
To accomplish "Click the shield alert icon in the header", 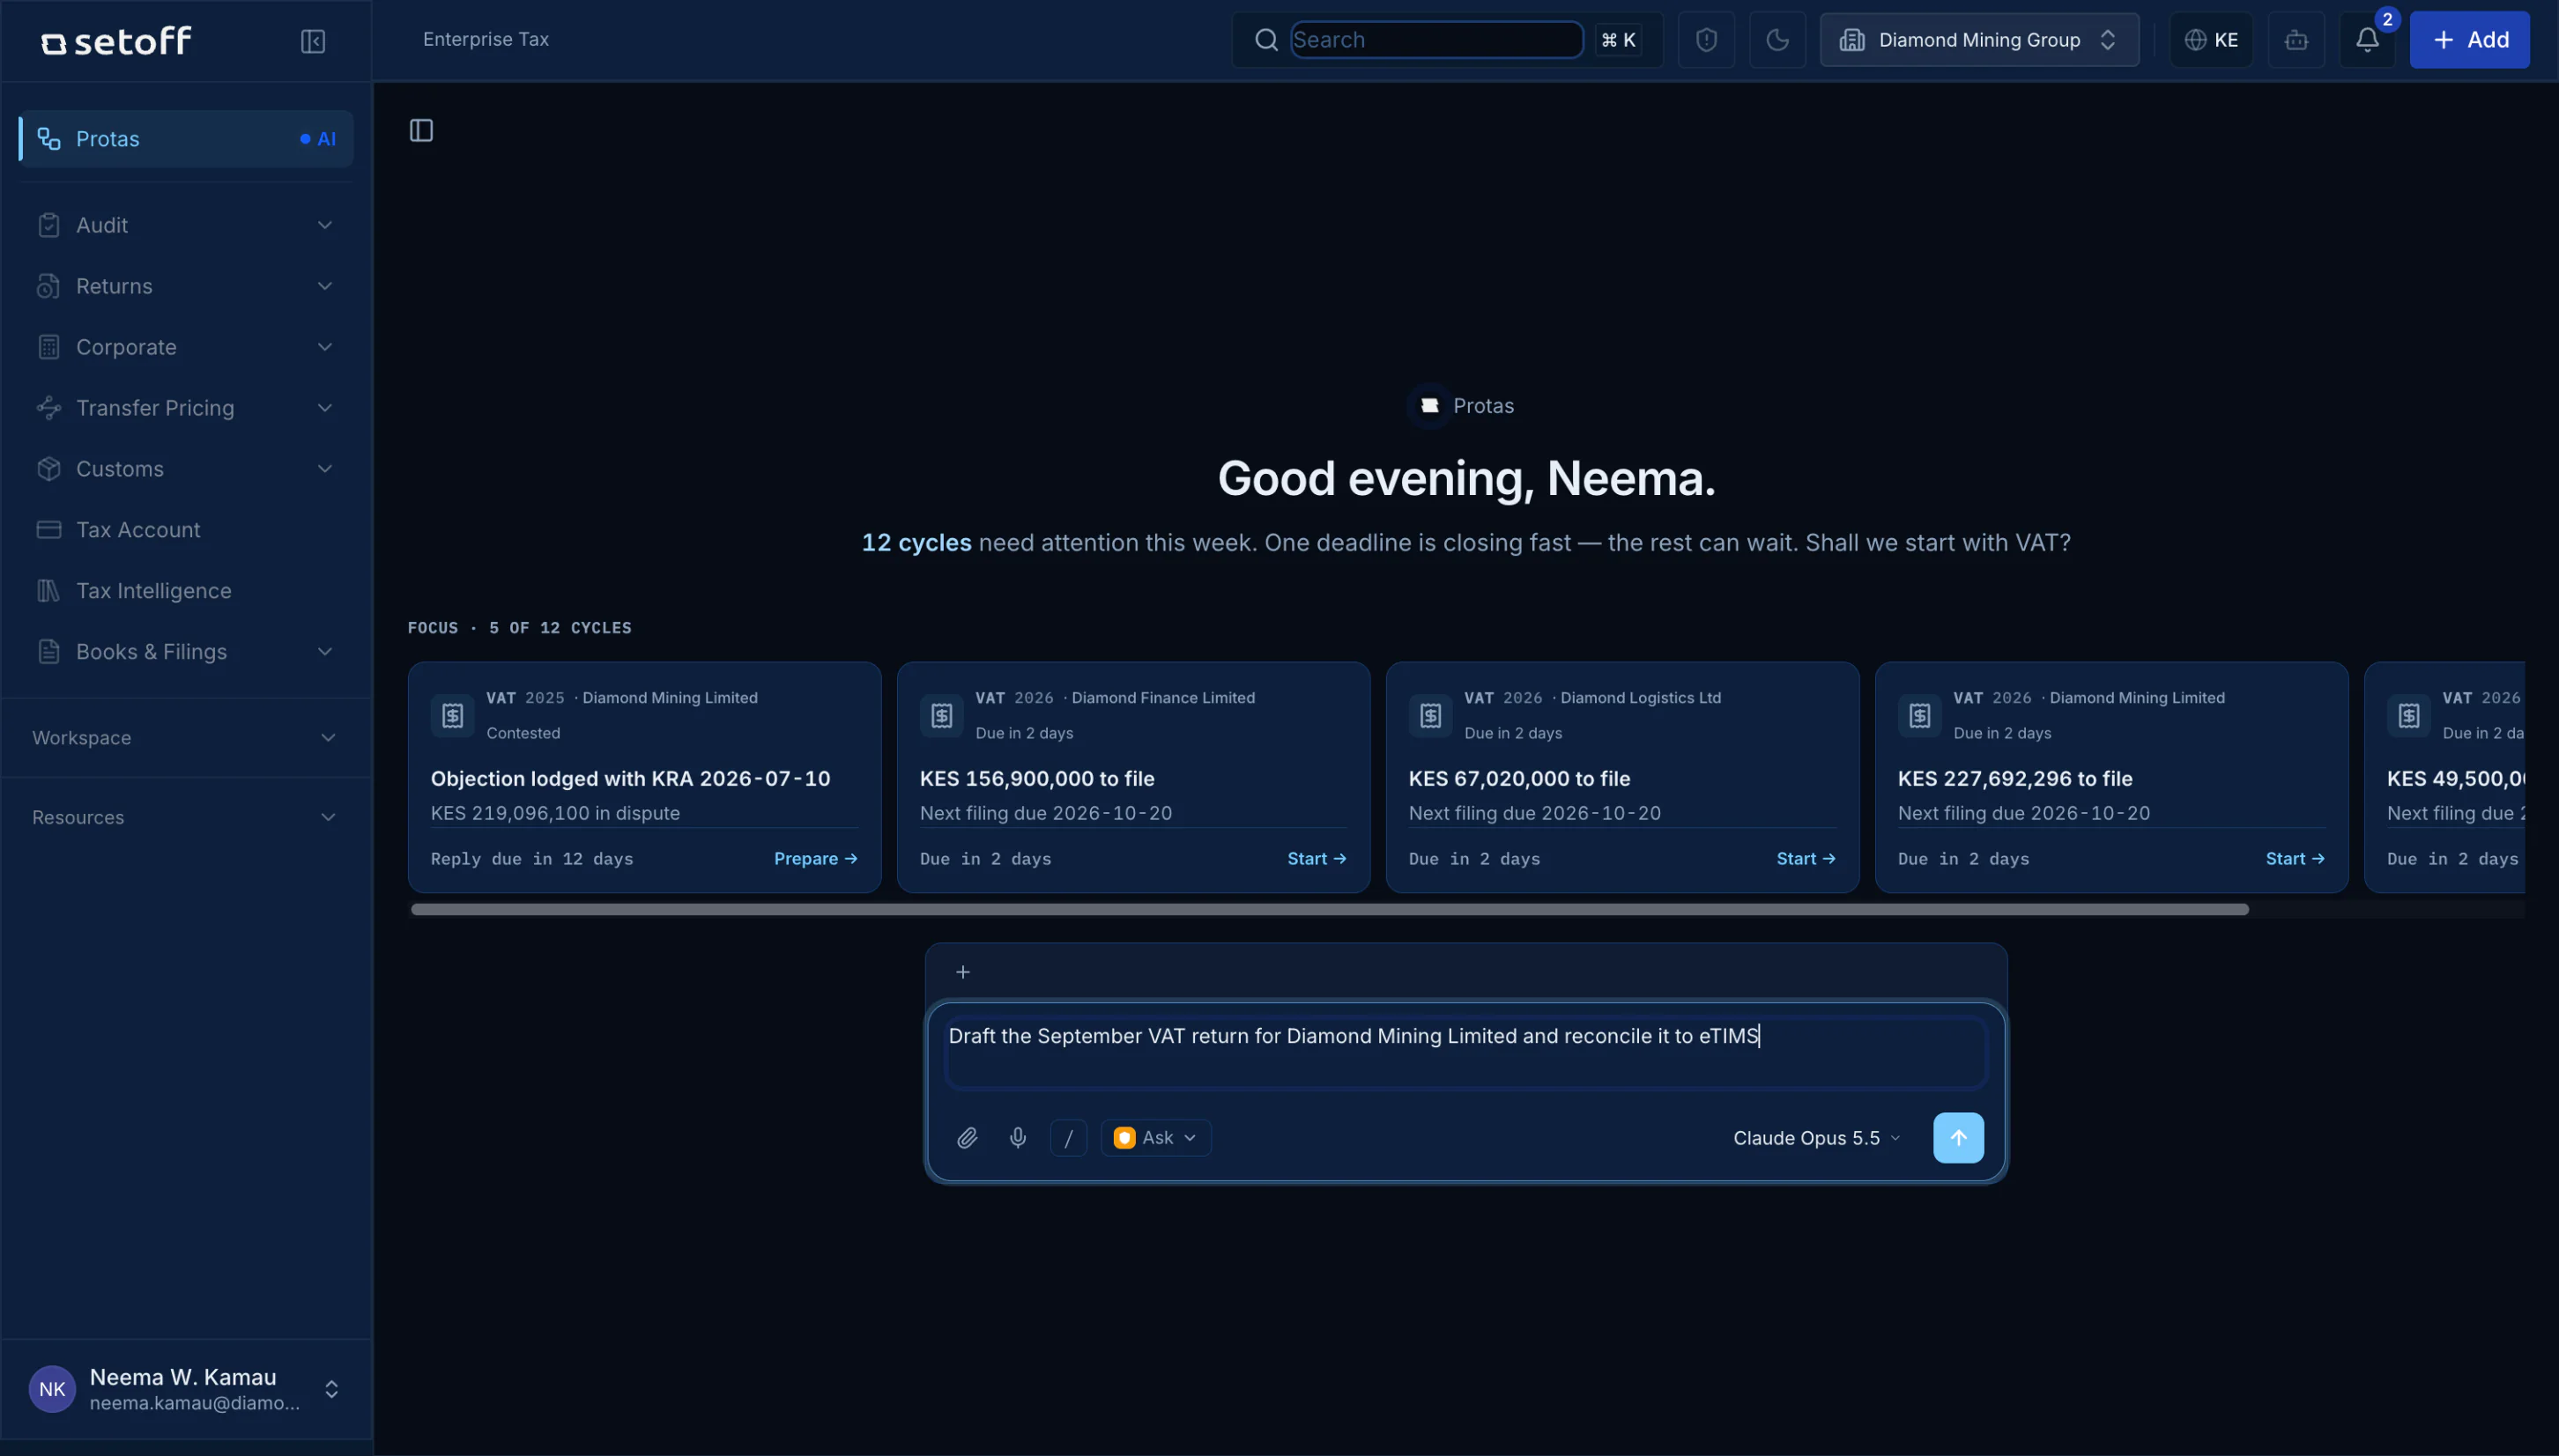I will [x=1706, y=40].
